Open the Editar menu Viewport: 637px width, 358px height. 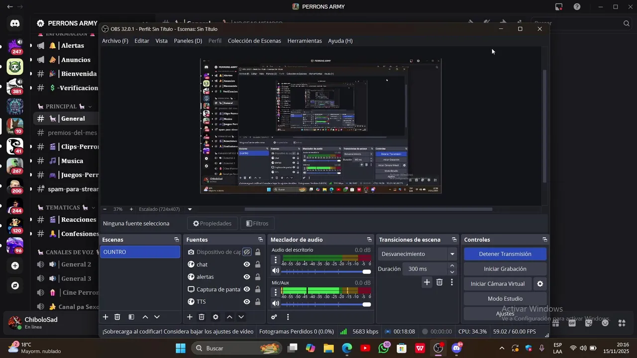click(x=142, y=41)
